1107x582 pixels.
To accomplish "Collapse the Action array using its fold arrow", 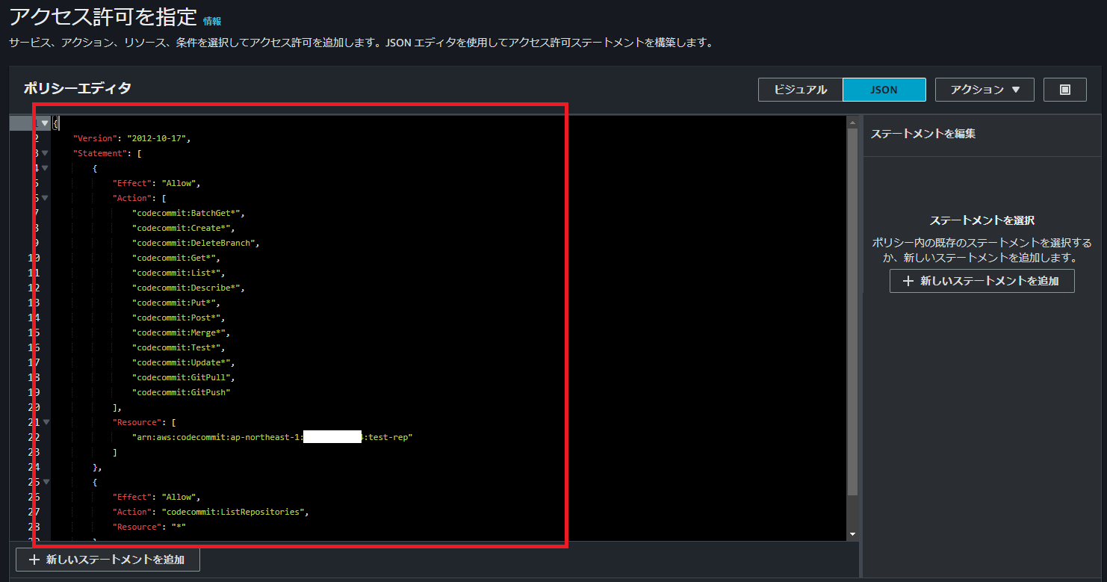I will (45, 197).
